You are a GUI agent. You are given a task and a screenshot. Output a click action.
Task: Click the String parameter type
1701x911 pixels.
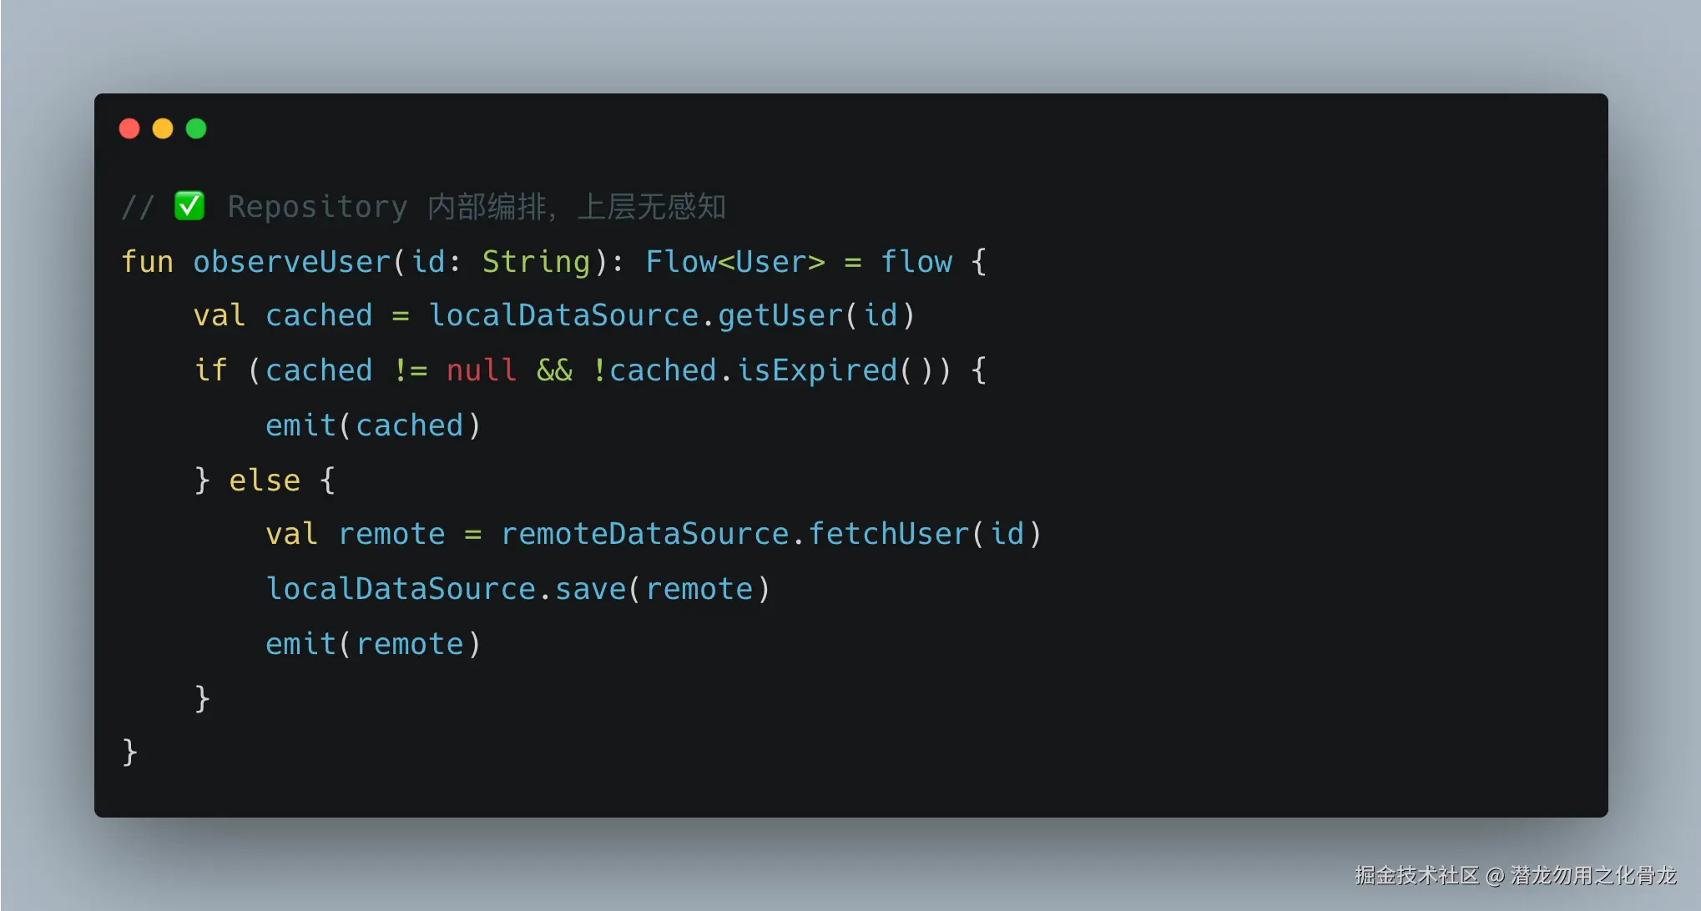point(536,262)
